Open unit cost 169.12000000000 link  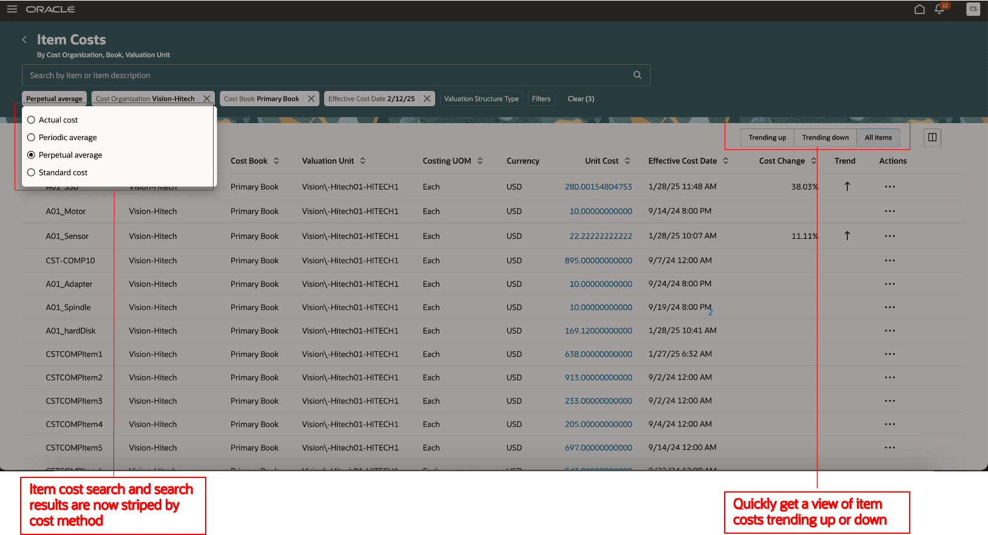[x=598, y=331]
